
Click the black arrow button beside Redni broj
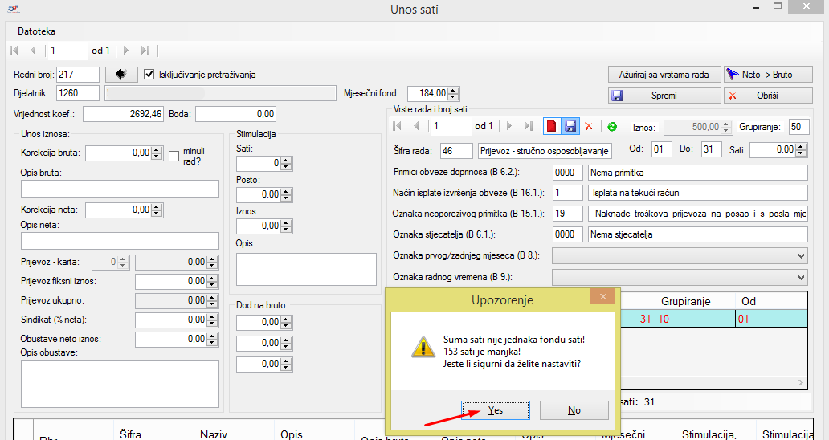121,75
